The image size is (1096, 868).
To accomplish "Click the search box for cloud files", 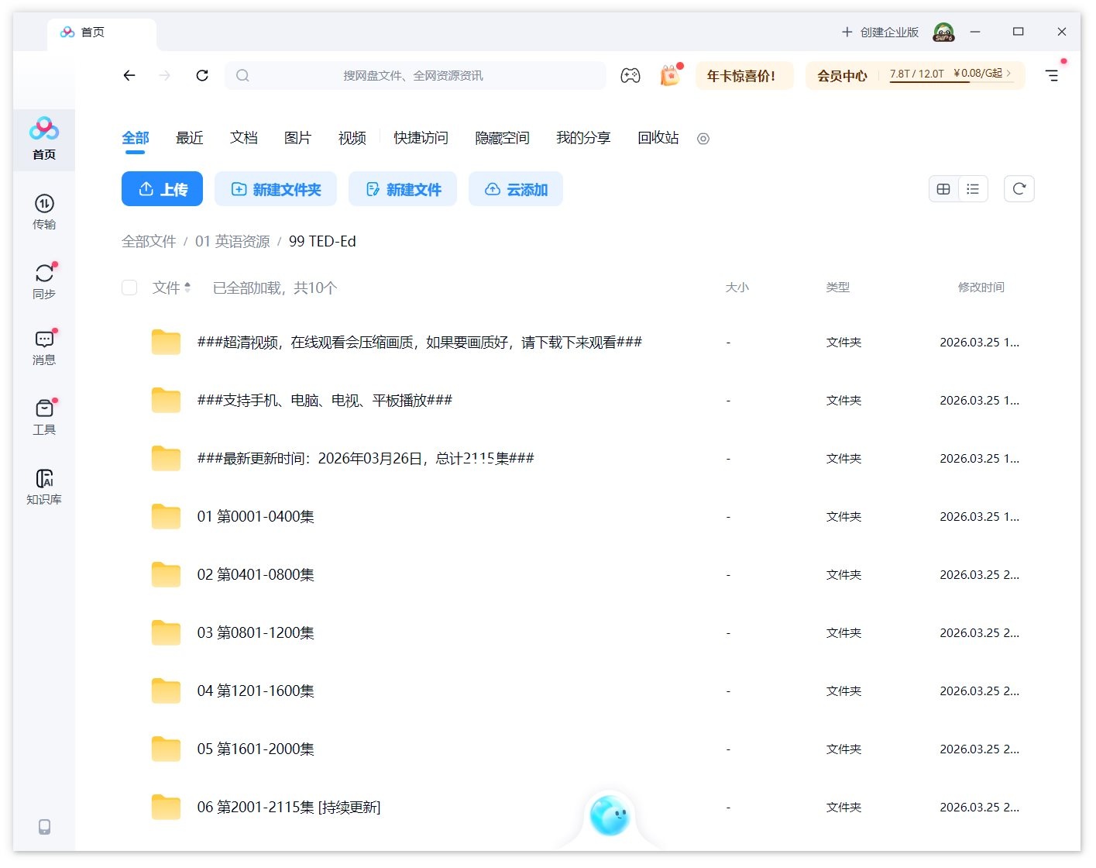I will (x=414, y=76).
